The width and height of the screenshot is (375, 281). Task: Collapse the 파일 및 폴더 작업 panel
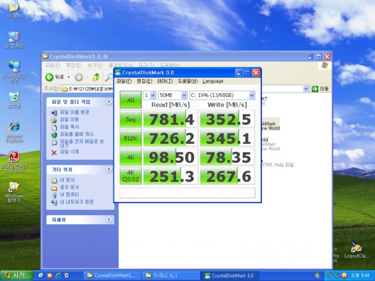pyautogui.click(x=109, y=102)
